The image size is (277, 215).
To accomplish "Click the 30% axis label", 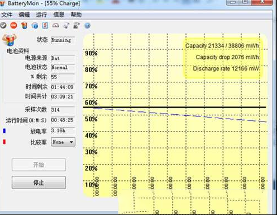I will point(91,152).
